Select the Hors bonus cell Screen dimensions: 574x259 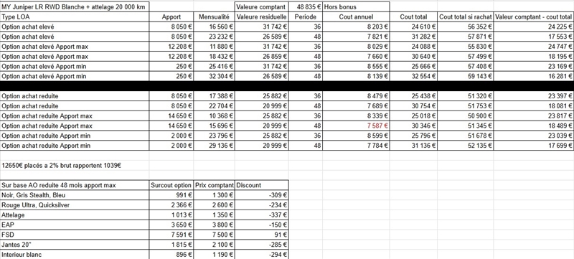(x=356, y=7)
